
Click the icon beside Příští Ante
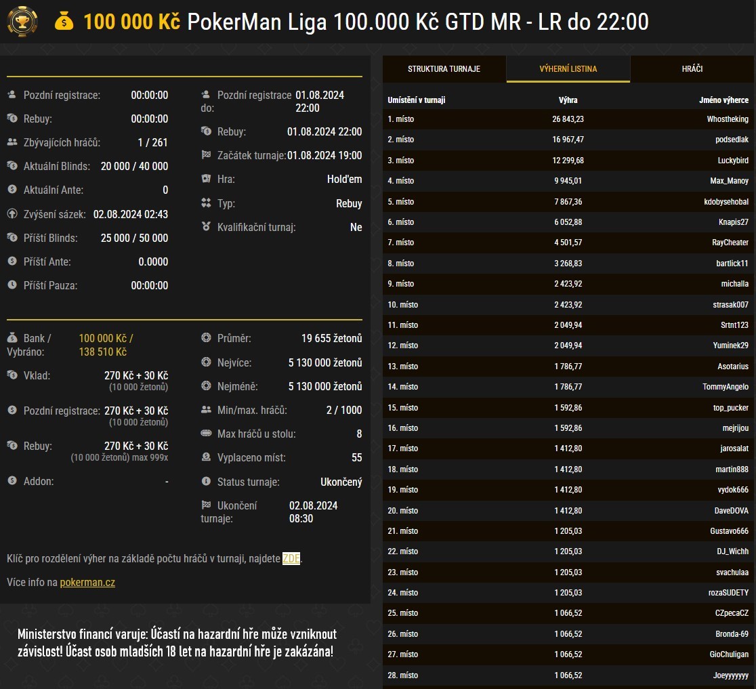(12, 261)
